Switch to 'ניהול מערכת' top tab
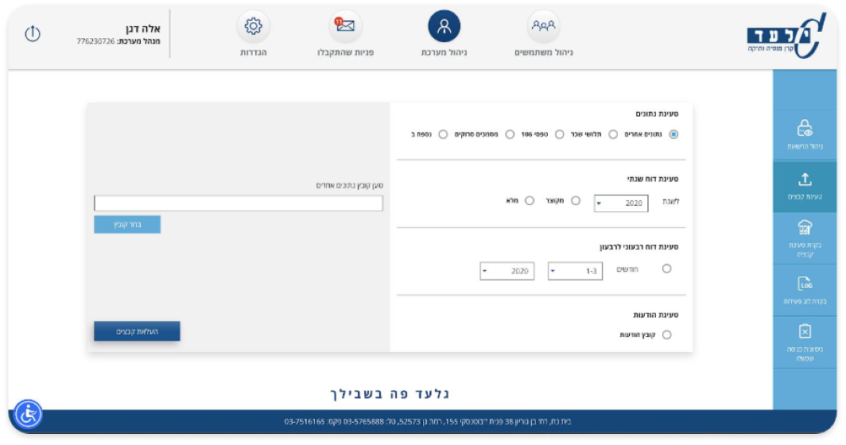The image size is (846, 445). (444, 26)
